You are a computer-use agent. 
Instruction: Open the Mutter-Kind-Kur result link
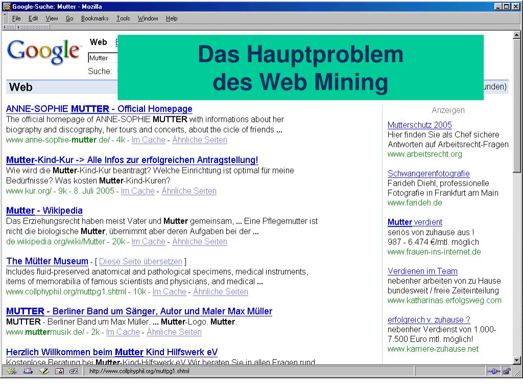pyautogui.click(x=132, y=160)
